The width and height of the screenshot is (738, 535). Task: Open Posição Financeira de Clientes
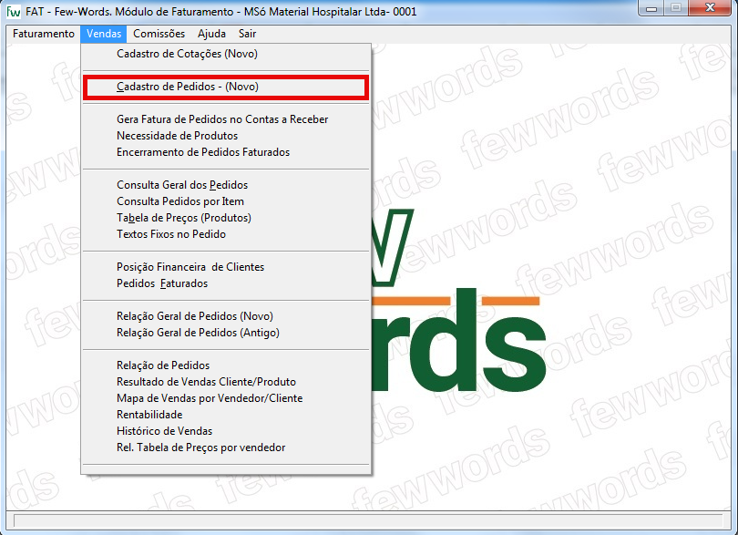(226, 267)
